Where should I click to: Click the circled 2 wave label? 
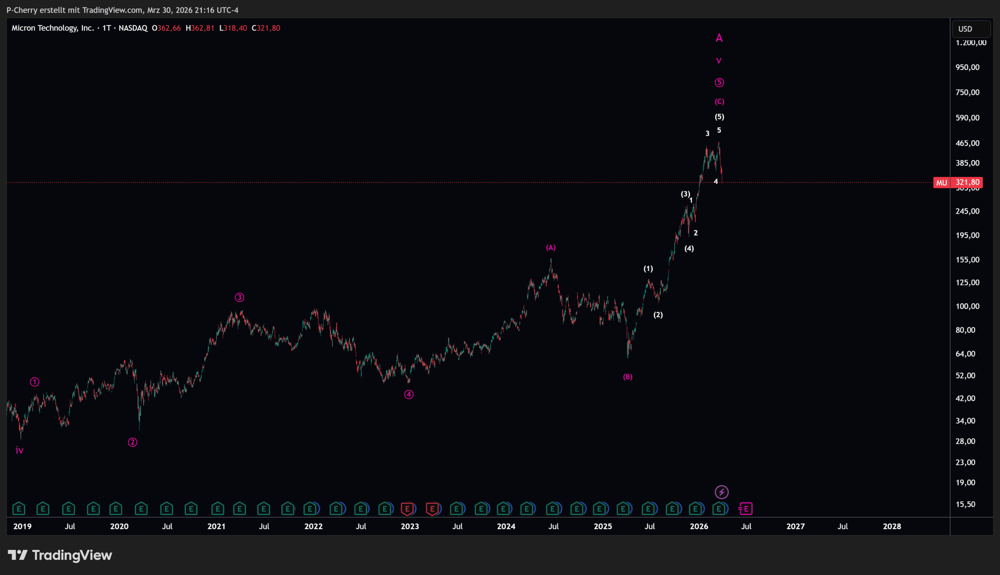(132, 442)
